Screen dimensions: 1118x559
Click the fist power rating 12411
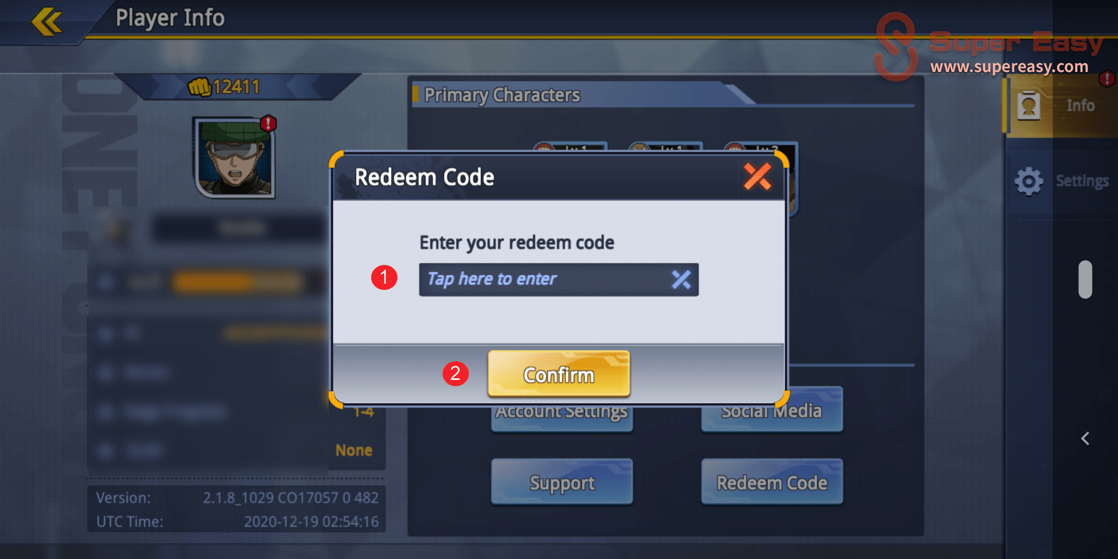coord(224,86)
